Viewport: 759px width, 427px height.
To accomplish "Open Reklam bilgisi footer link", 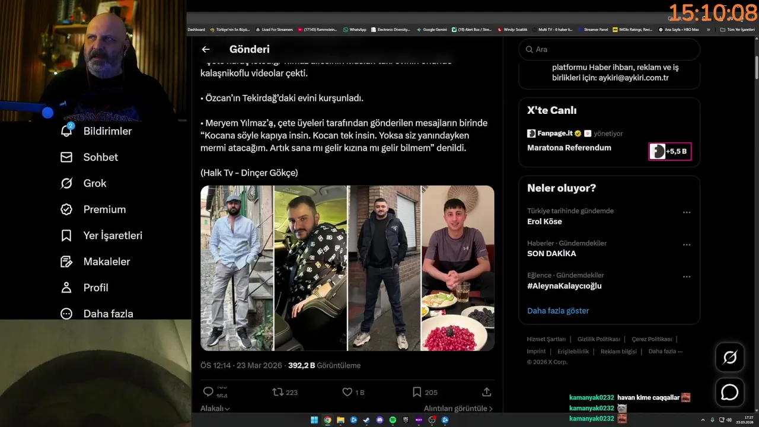I will click(618, 351).
